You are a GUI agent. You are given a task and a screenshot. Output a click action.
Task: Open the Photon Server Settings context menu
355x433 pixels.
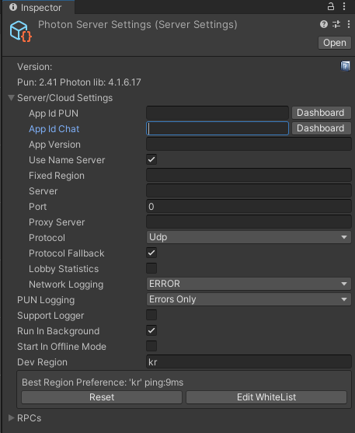(x=348, y=24)
